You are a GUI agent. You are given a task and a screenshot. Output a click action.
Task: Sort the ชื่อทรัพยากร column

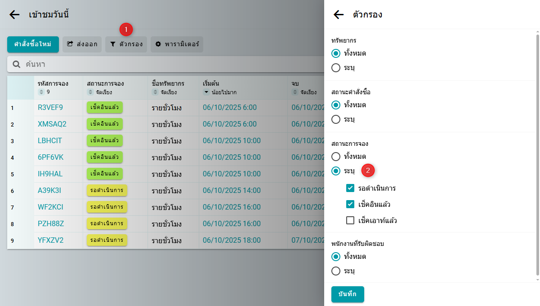tap(156, 92)
